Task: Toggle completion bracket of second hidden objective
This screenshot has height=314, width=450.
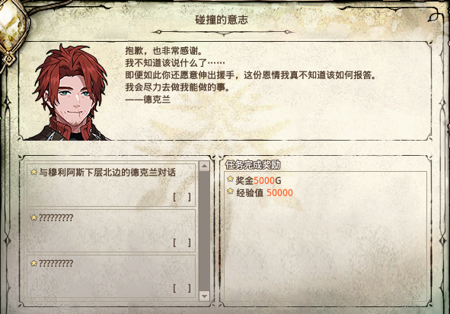Action: (182, 243)
